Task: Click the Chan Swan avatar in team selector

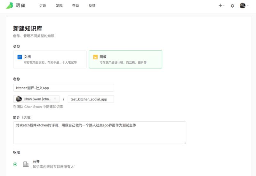Action: point(19,99)
